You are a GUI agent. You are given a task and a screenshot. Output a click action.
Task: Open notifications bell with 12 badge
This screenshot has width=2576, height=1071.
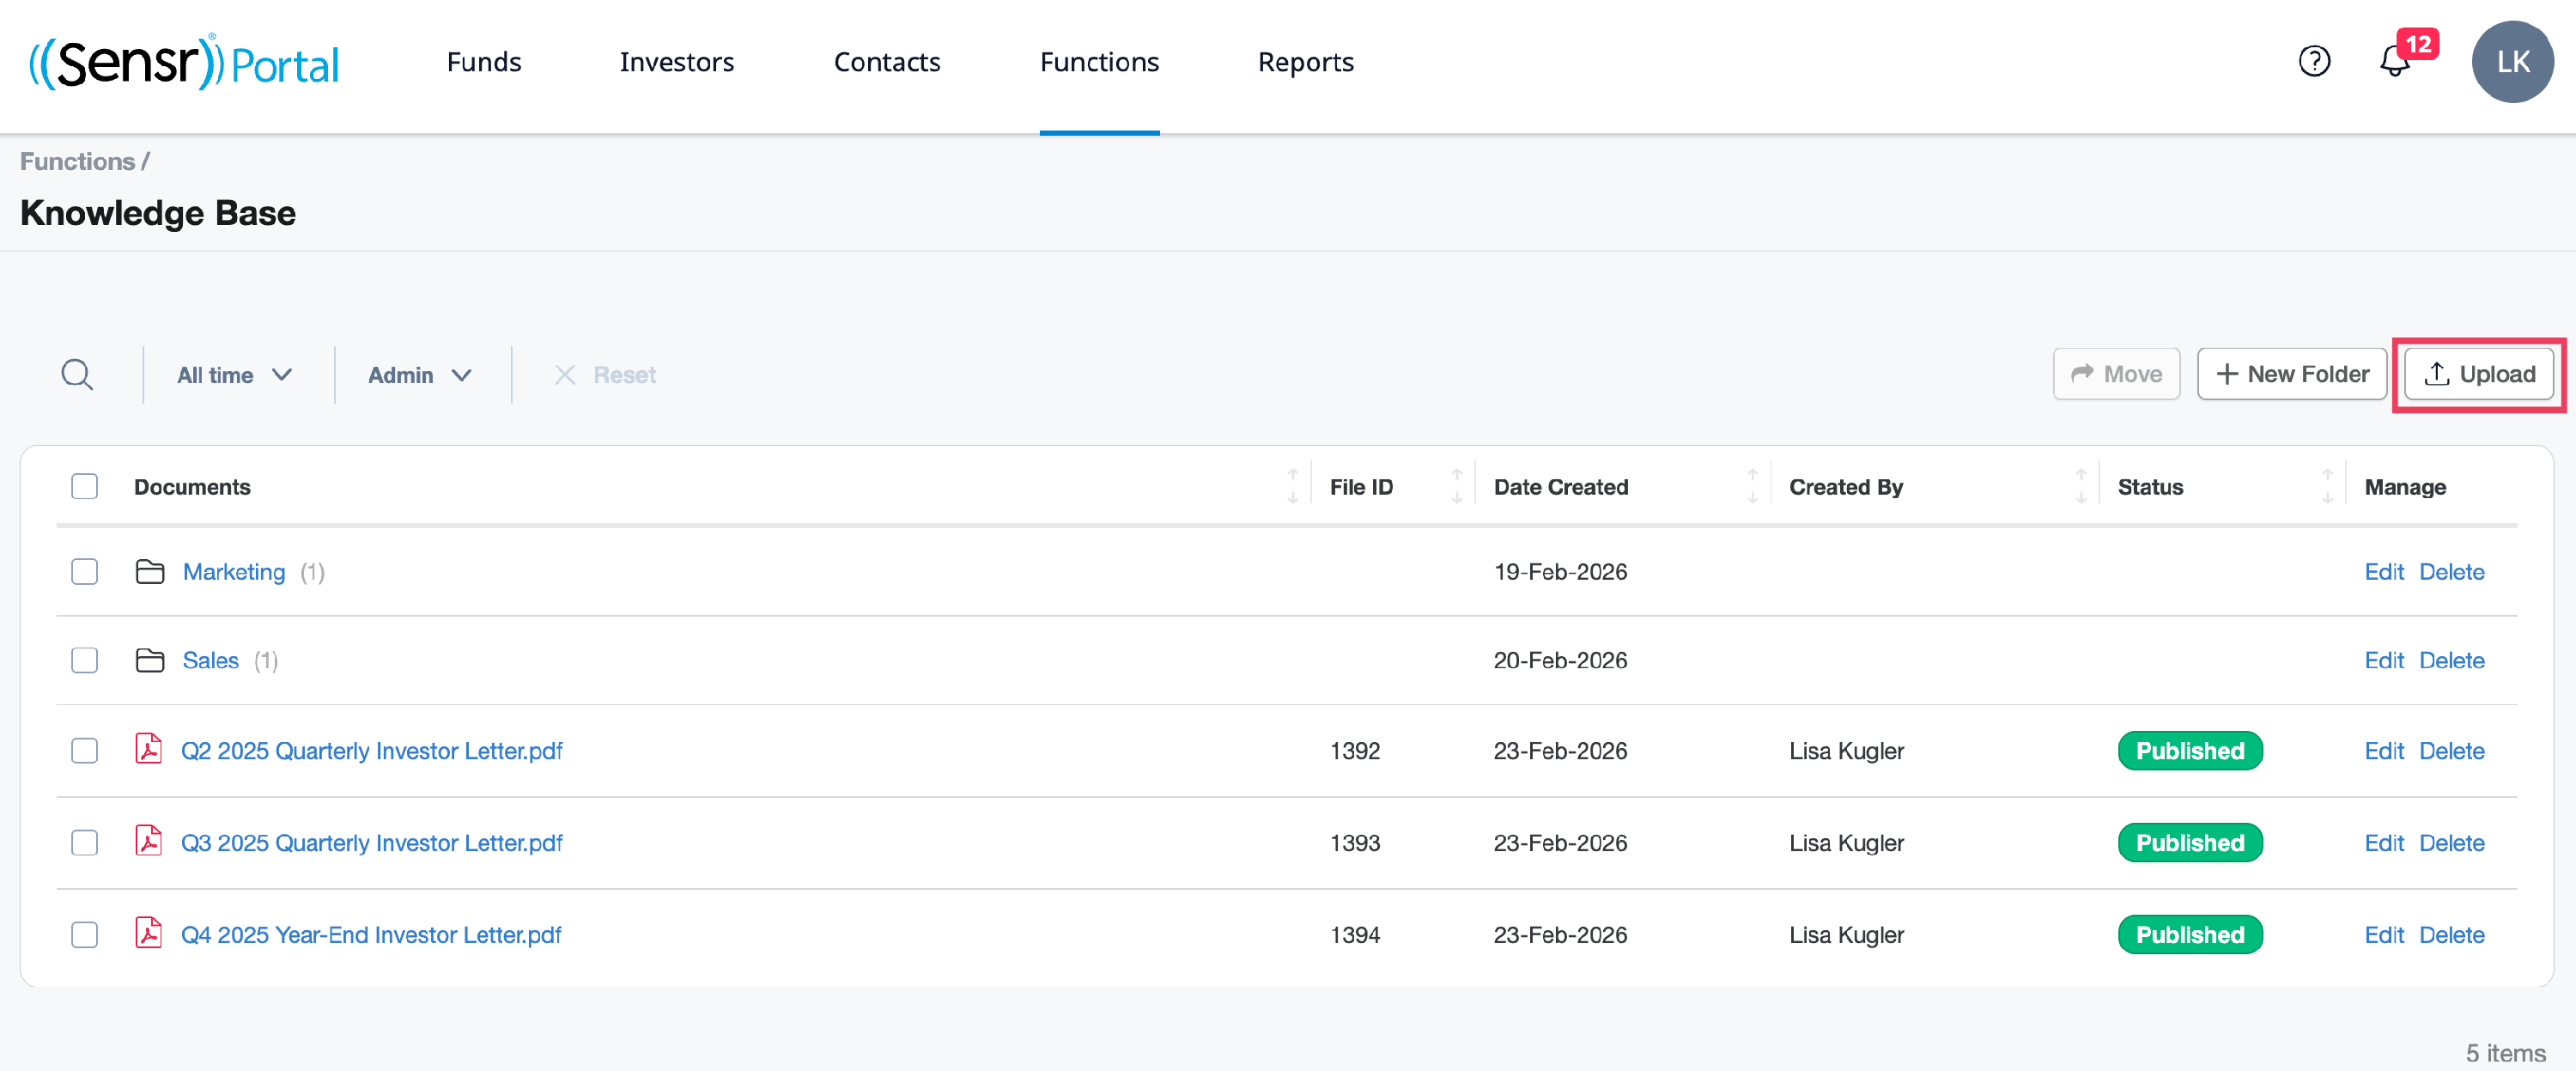coord(2394,62)
